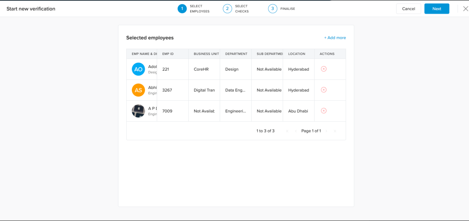Image resolution: width=469 pixels, height=221 pixels.
Task: Remove employee 221 using the delete icon
Action: (x=324, y=69)
